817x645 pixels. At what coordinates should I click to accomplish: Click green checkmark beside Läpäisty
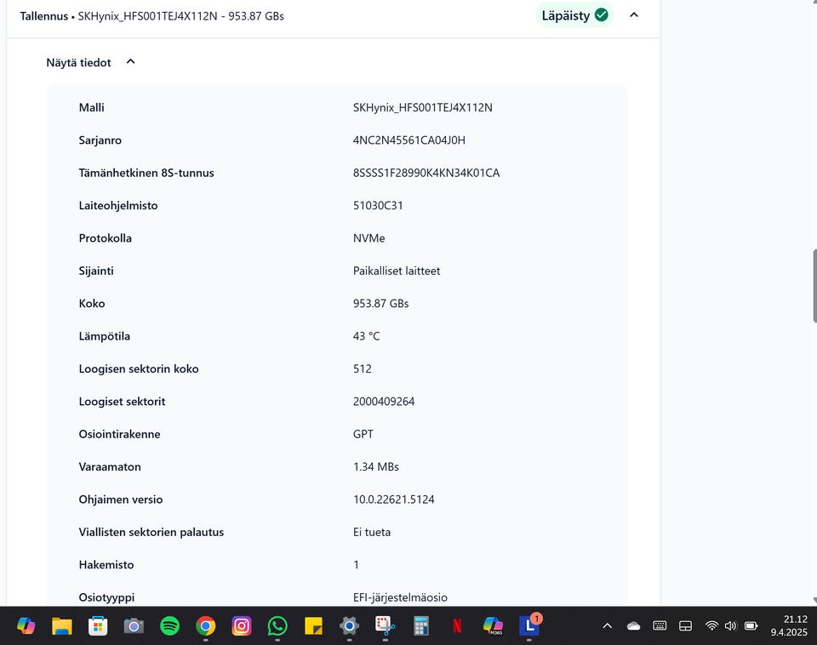pos(602,15)
